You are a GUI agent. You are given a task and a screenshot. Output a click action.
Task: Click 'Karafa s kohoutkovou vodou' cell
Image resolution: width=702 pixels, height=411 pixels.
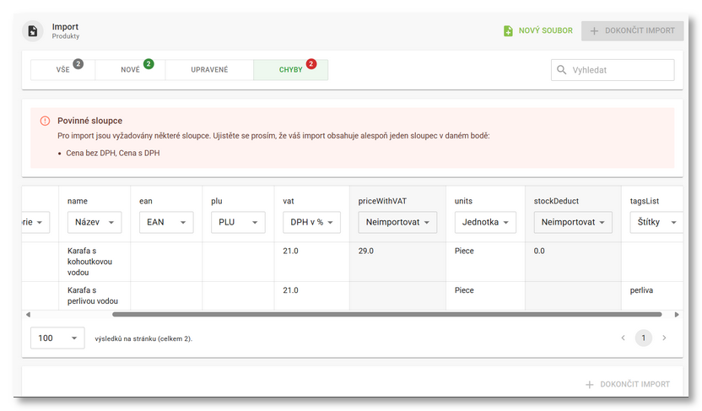[94, 262]
